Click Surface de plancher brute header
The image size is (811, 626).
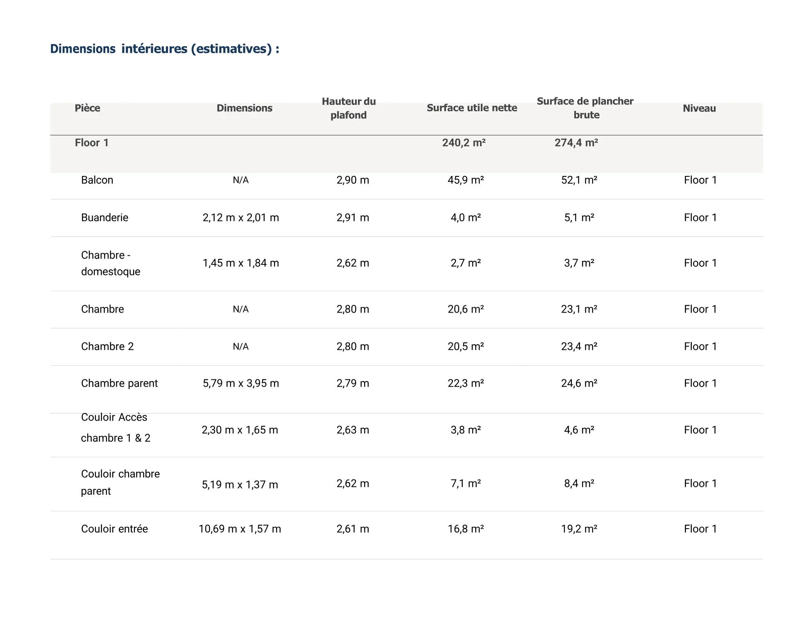tap(585, 108)
